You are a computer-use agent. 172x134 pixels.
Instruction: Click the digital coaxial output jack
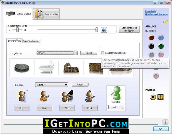(x=153, y=97)
